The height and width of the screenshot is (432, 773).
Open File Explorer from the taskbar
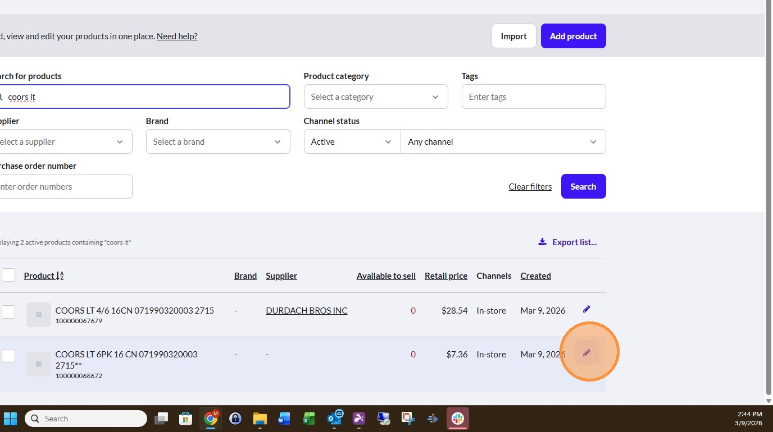[260, 419]
